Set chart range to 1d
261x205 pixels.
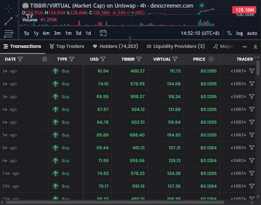(88, 33)
